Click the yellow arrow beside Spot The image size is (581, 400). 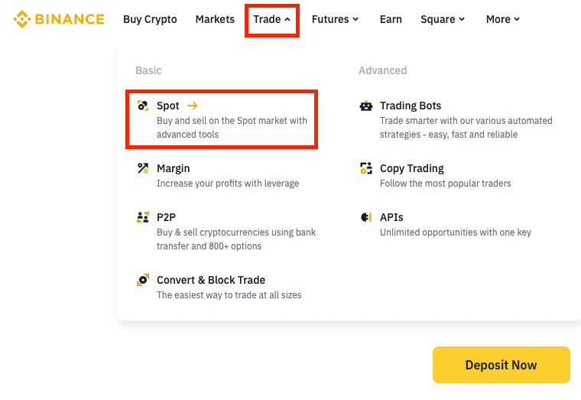193,106
